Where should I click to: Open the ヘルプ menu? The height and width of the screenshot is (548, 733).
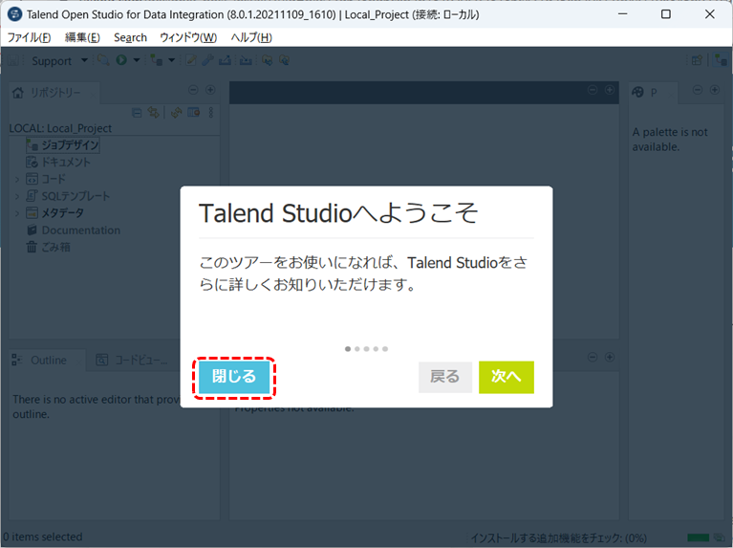tap(251, 37)
